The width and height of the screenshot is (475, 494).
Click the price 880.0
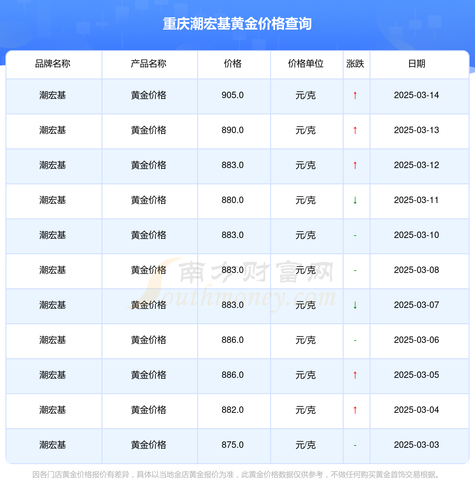tap(233, 200)
